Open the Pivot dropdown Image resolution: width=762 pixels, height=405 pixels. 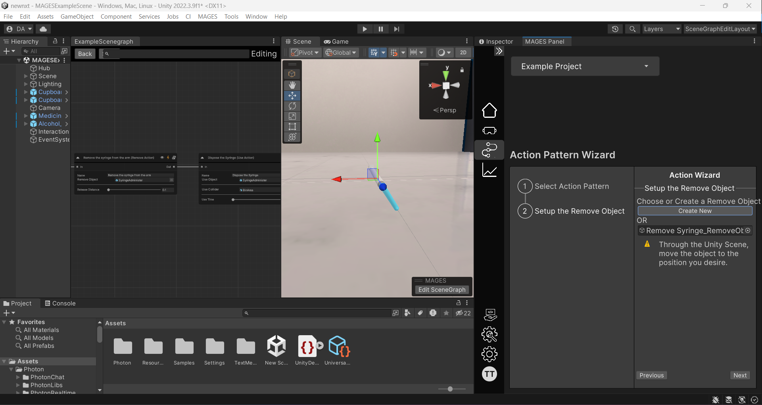pyautogui.click(x=305, y=53)
